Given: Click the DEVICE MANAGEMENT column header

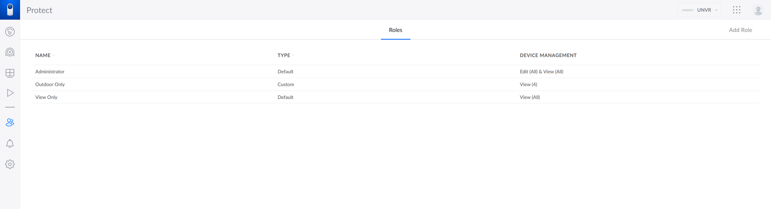Looking at the screenshot, I should pos(548,55).
